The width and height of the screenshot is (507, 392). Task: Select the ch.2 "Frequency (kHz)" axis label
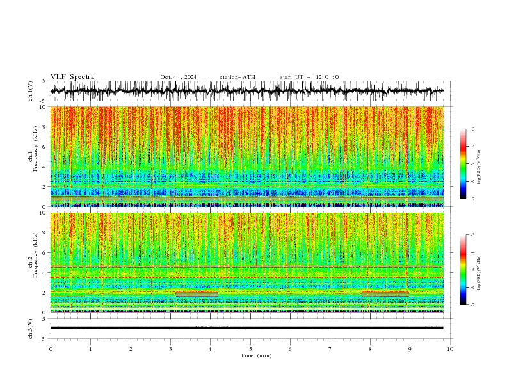(35, 255)
